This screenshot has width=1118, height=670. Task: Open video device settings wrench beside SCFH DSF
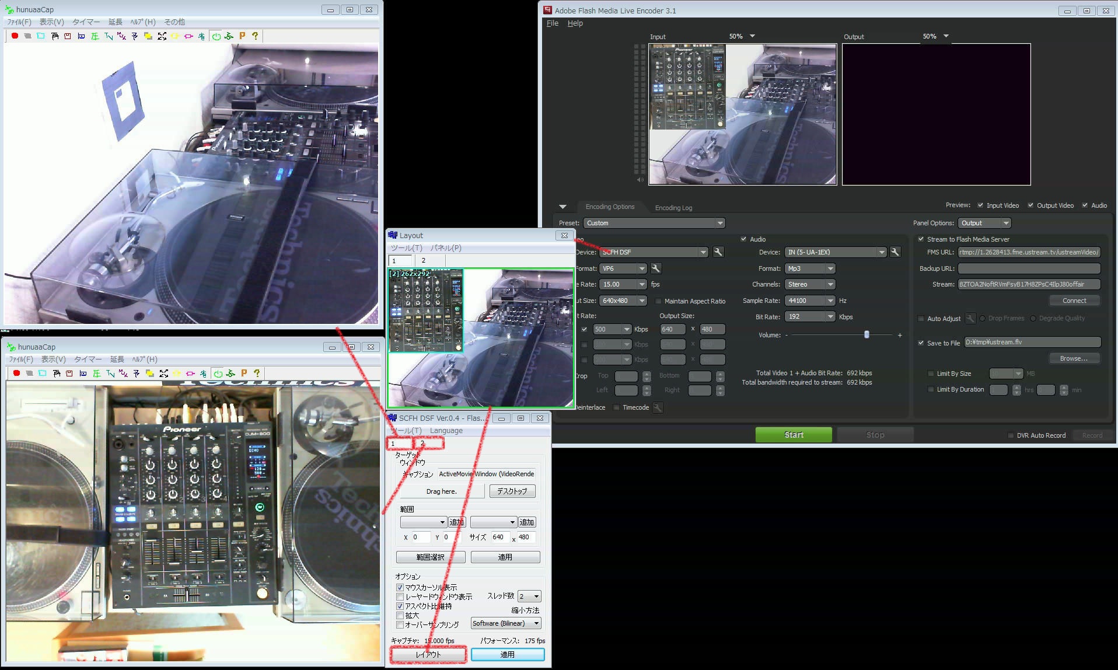[718, 252]
